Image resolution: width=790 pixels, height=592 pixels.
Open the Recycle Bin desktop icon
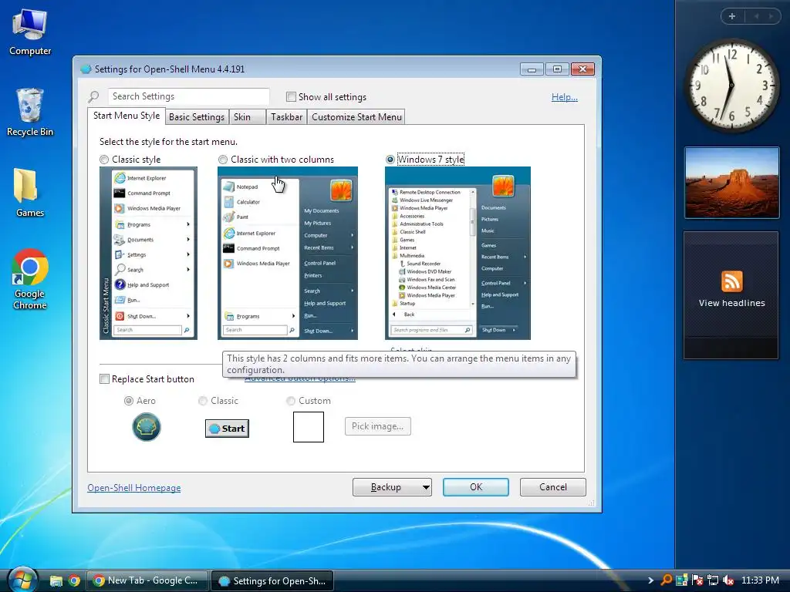point(30,113)
